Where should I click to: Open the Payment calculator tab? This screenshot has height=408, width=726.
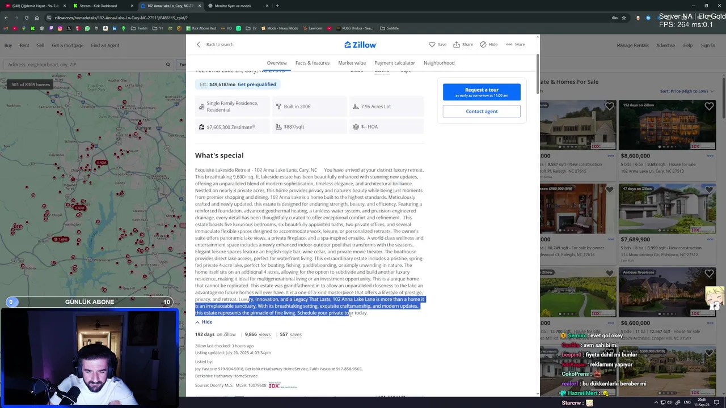(395, 63)
